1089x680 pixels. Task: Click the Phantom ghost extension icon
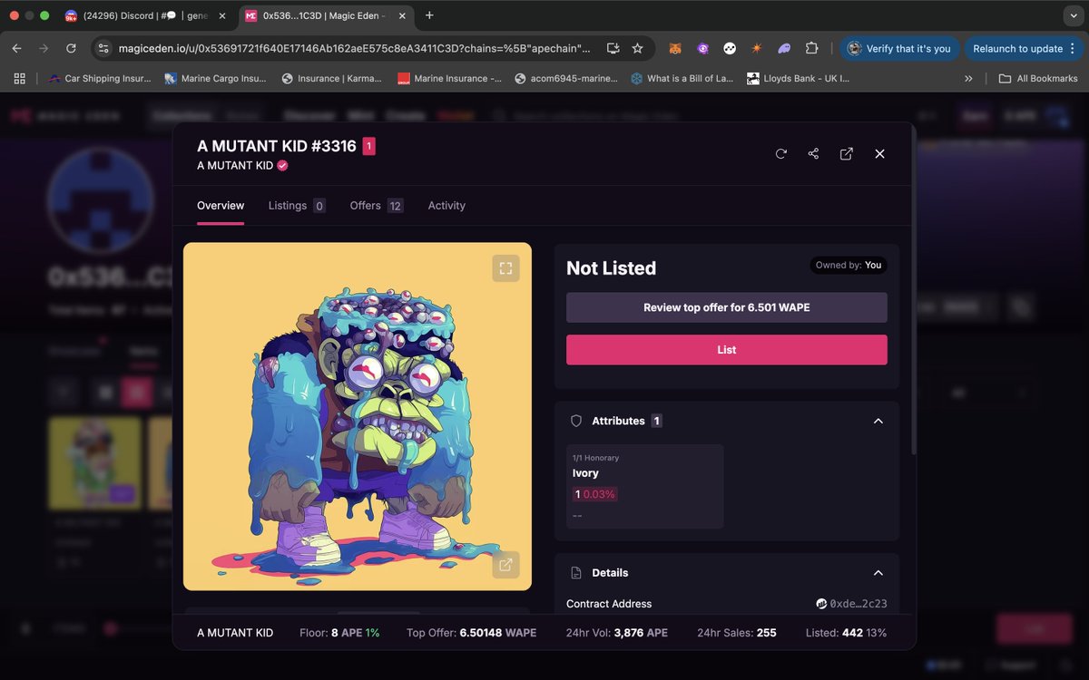[784, 48]
